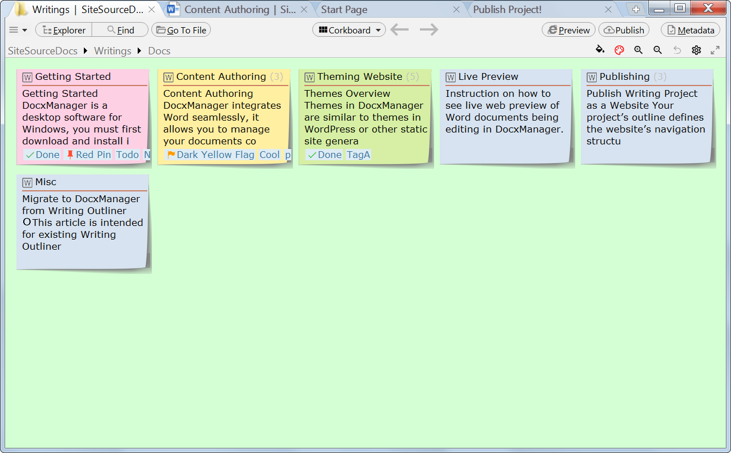Zoom in on the corkboard
Screen dimensions: 731x453
tap(639, 50)
